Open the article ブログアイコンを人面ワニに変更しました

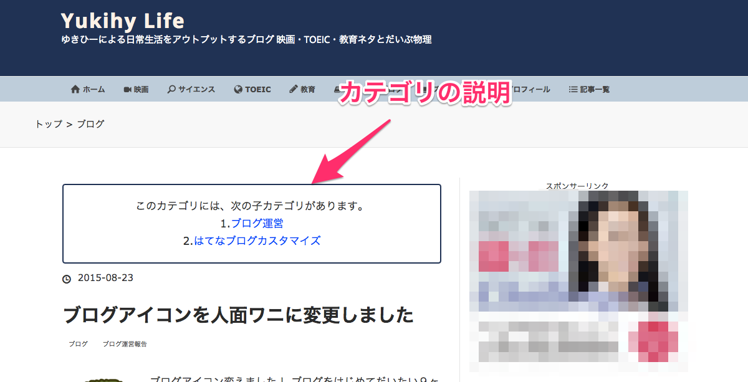[x=238, y=314]
